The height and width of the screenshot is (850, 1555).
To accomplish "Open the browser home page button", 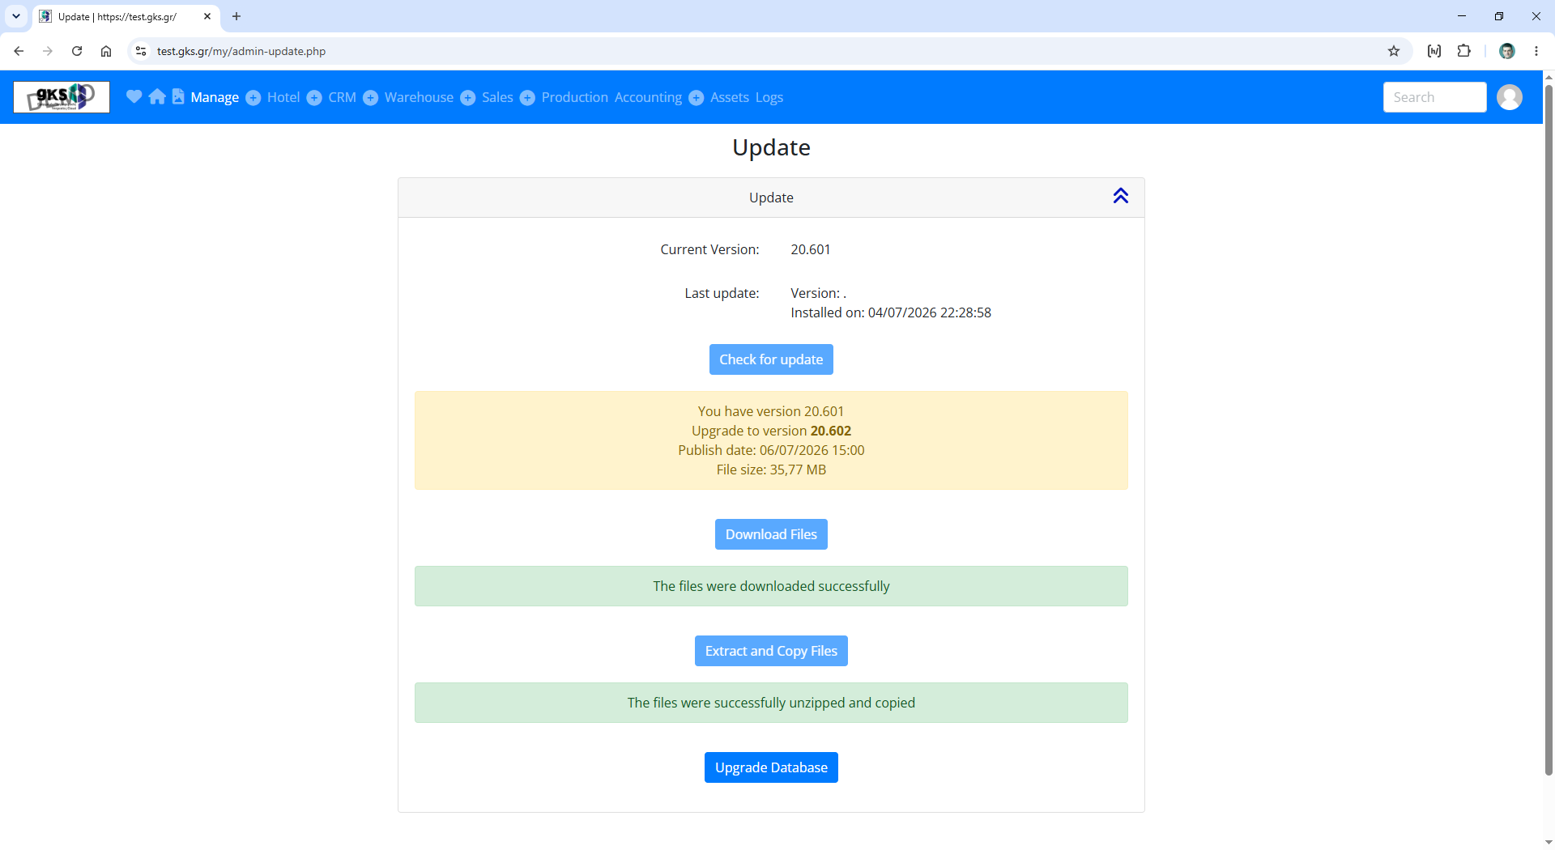I will click(106, 51).
